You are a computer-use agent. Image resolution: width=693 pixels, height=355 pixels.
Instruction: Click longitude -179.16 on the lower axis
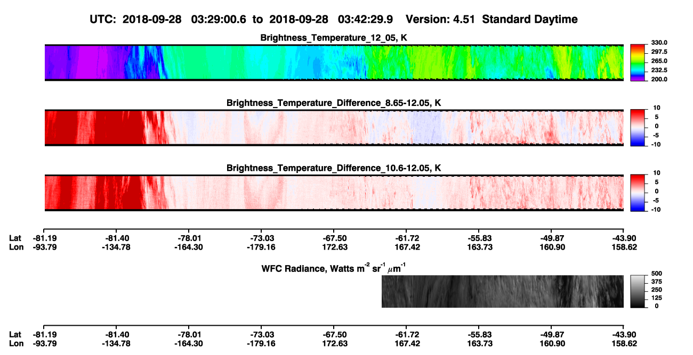[261, 343]
